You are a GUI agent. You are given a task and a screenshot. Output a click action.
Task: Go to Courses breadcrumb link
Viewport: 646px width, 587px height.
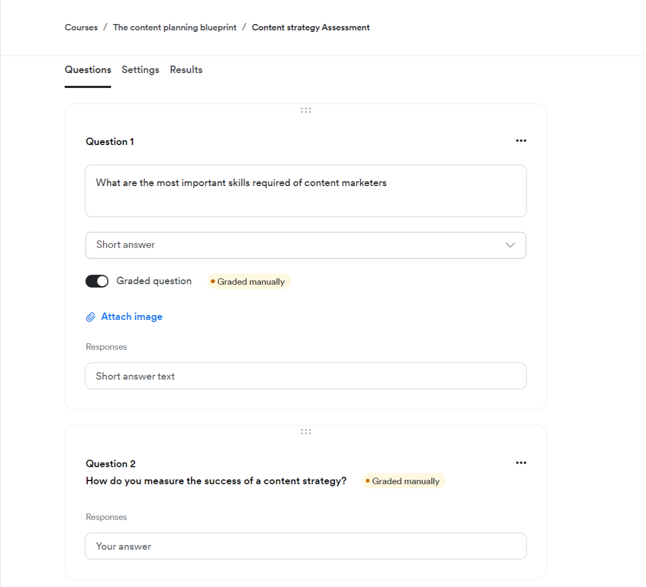coord(81,27)
